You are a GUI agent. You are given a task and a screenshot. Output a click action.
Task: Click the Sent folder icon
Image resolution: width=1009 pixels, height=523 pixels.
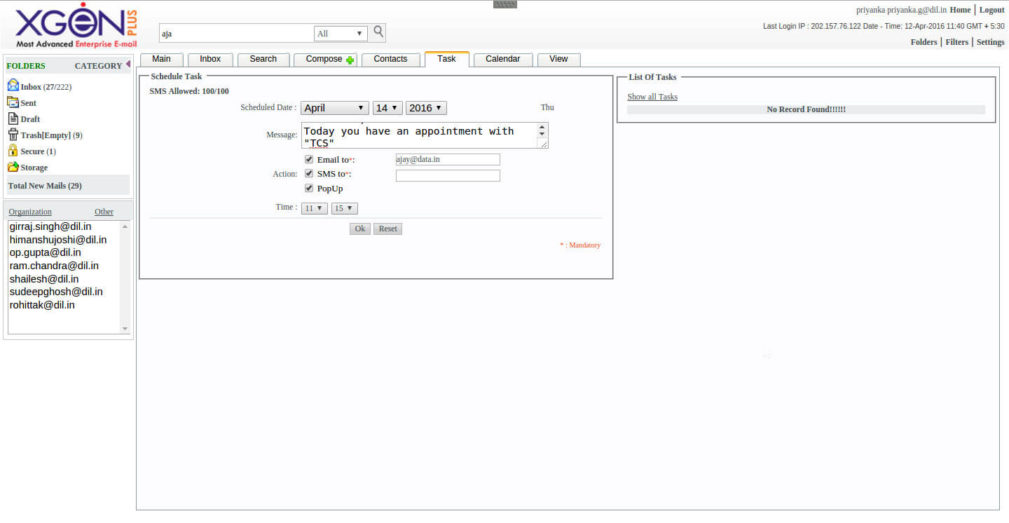click(x=13, y=102)
